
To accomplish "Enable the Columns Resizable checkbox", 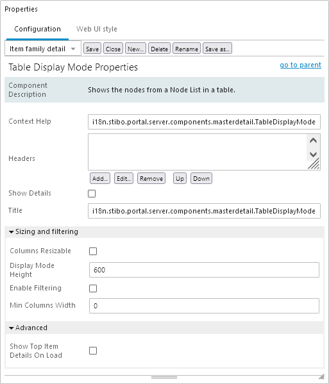I will [x=93, y=251].
